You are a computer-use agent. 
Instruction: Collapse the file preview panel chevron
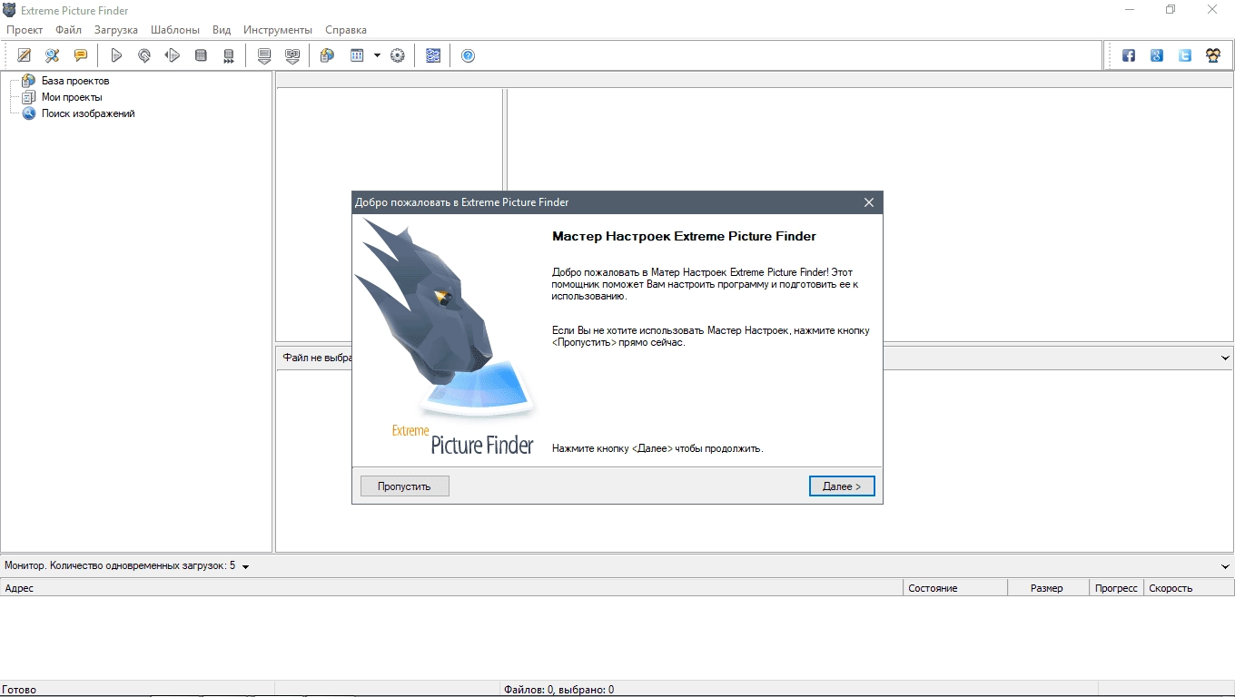pos(1225,358)
